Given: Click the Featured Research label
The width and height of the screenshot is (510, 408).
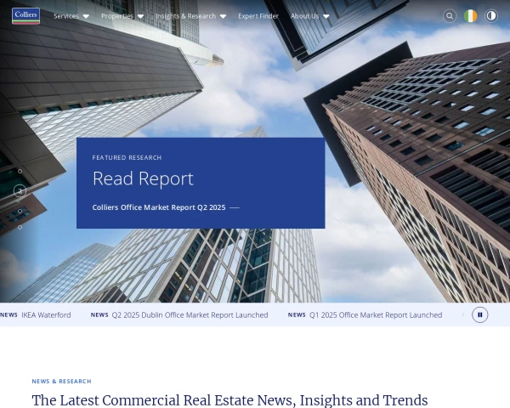Looking at the screenshot, I should [127, 157].
